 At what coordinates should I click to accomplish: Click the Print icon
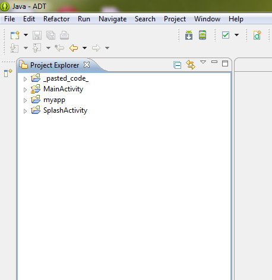coord(64,35)
